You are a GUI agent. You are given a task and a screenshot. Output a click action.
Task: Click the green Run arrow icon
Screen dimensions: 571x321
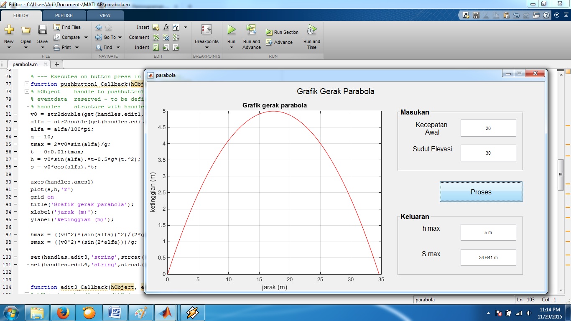pos(231,30)
